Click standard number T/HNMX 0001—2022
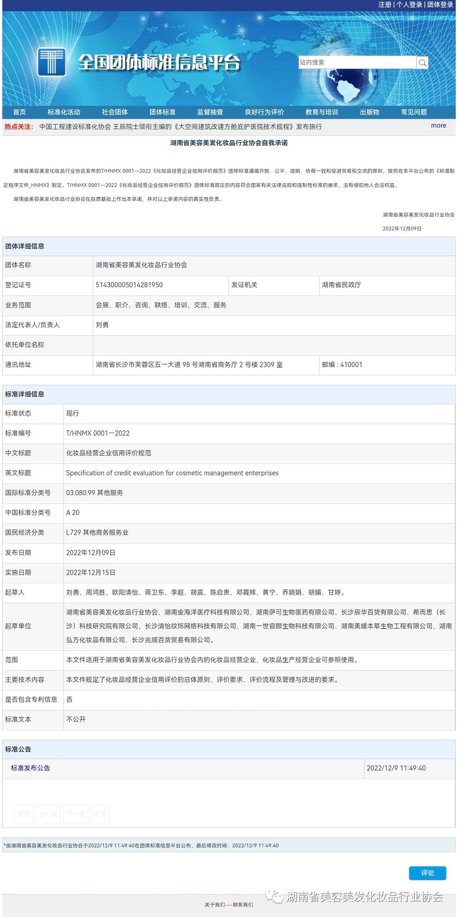 98,433
